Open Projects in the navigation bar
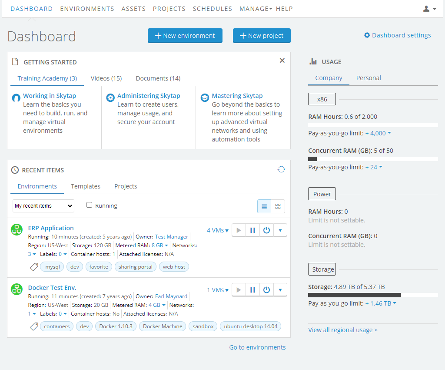 (x=169, y=9)
